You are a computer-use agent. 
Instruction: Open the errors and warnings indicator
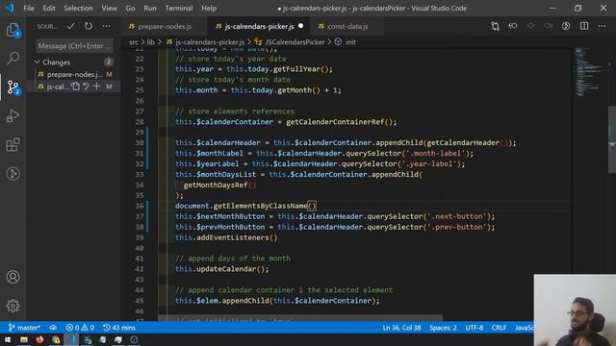point(80,328)
